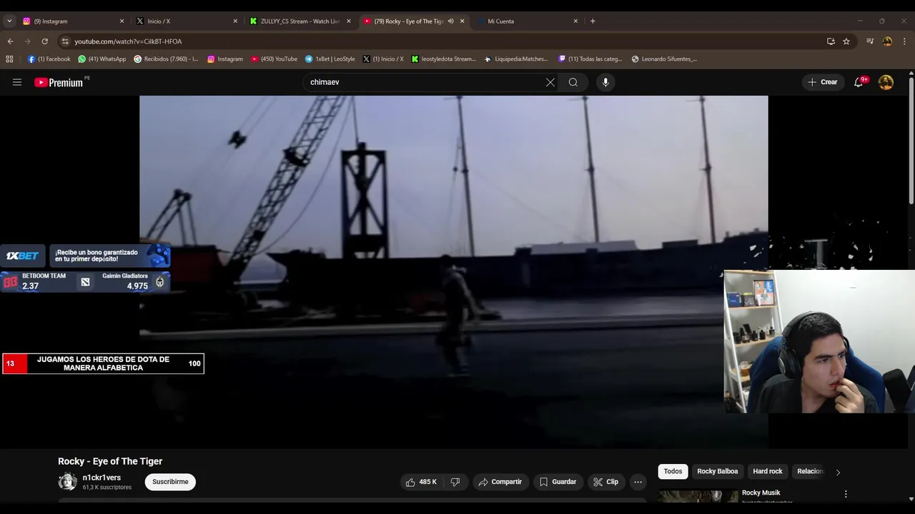Open the YouTube guide hamburger menu
The width and height of the screenshot is (915, 514).
17,82
